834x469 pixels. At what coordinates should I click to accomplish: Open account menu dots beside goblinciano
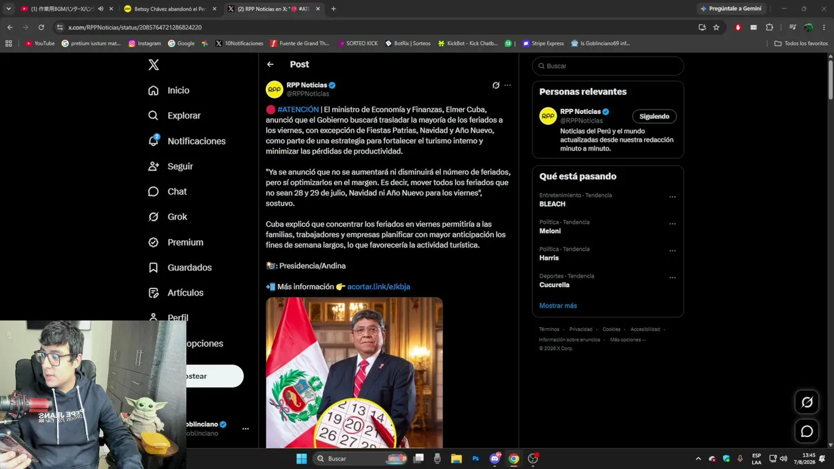246,429
